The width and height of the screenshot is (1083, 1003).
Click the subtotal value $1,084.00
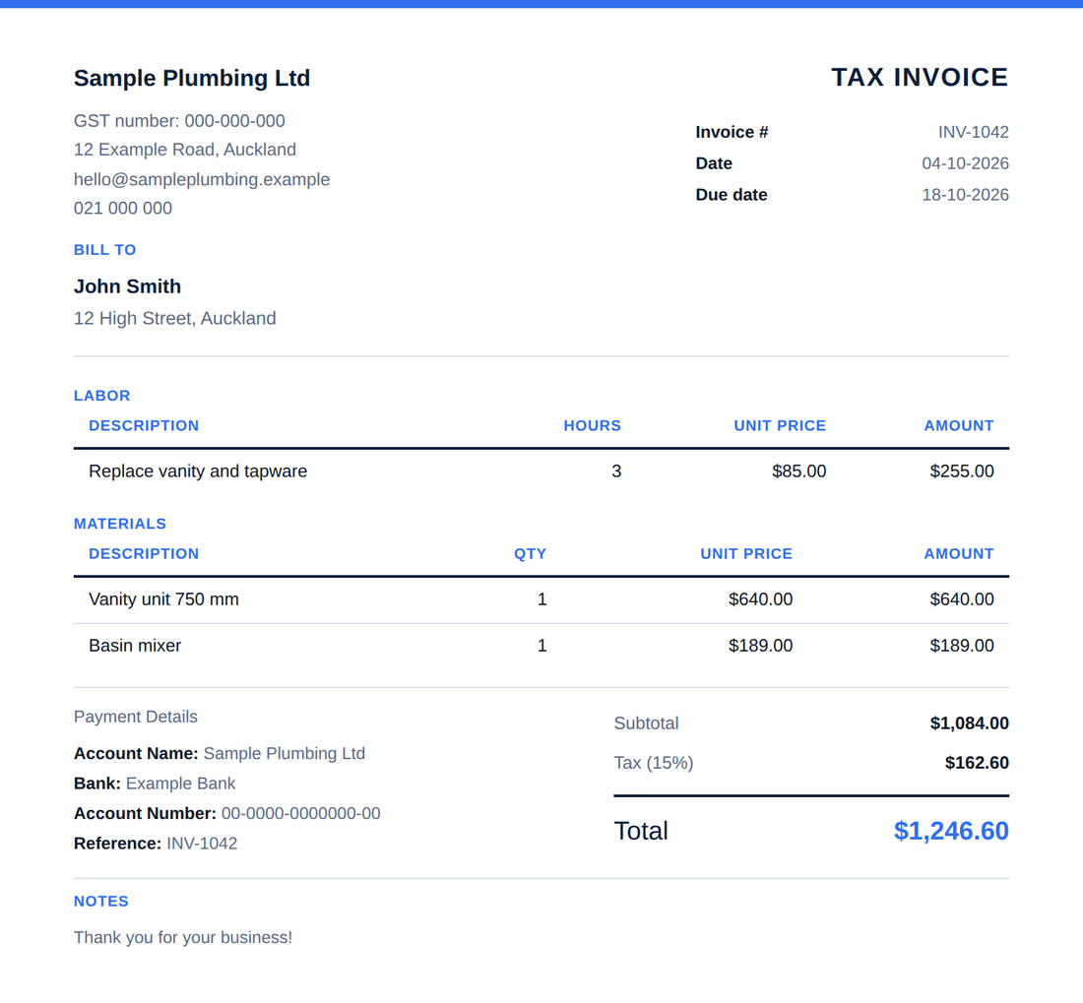coord(969,723)
